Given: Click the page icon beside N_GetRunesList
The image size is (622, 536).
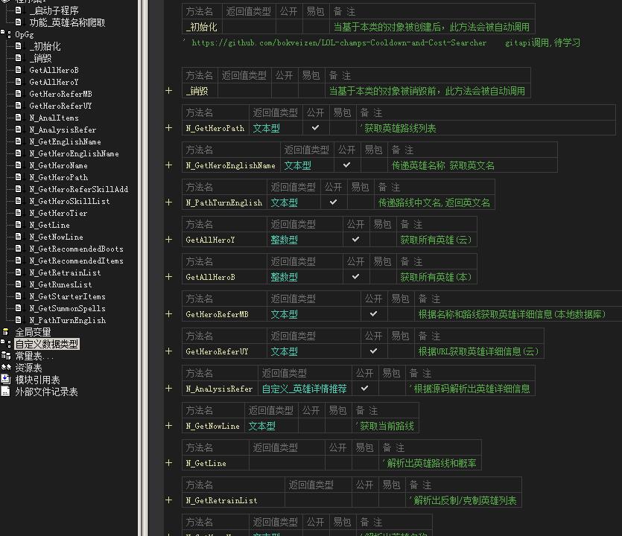Looking at the screenshot, I should click(19, 284).
